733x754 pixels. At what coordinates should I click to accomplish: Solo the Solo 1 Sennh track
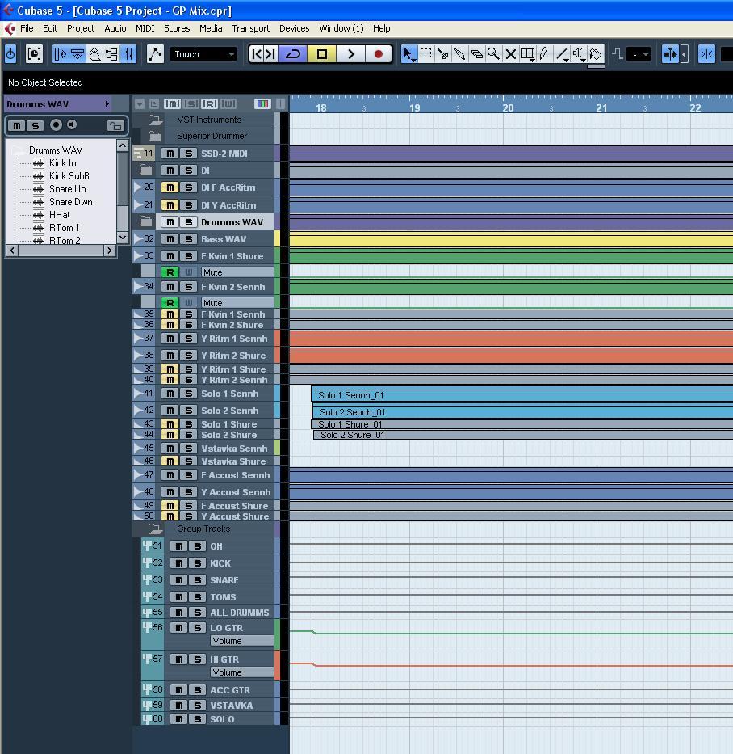pos(189,394)
